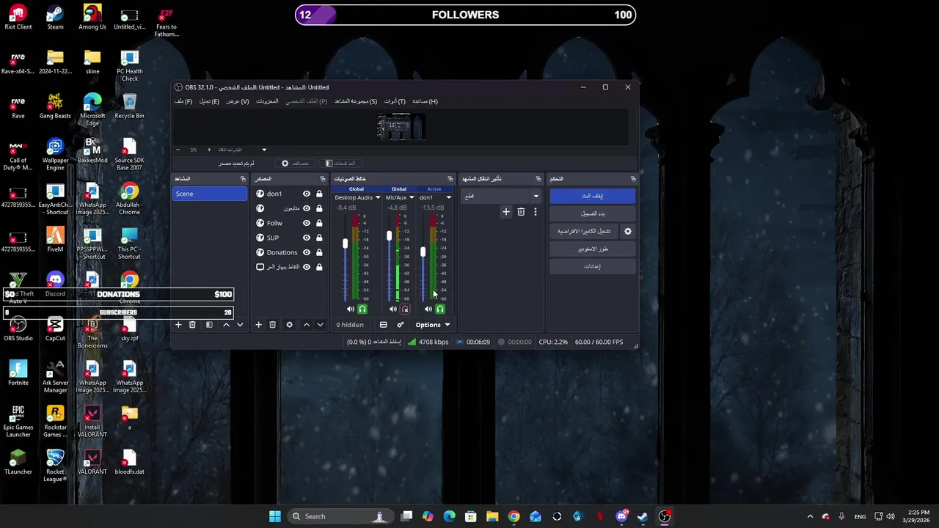Open scene filters icon in scenes panel
Viewport: 939px width, 528px height.
pyautogui.click(x=209, y=325)
